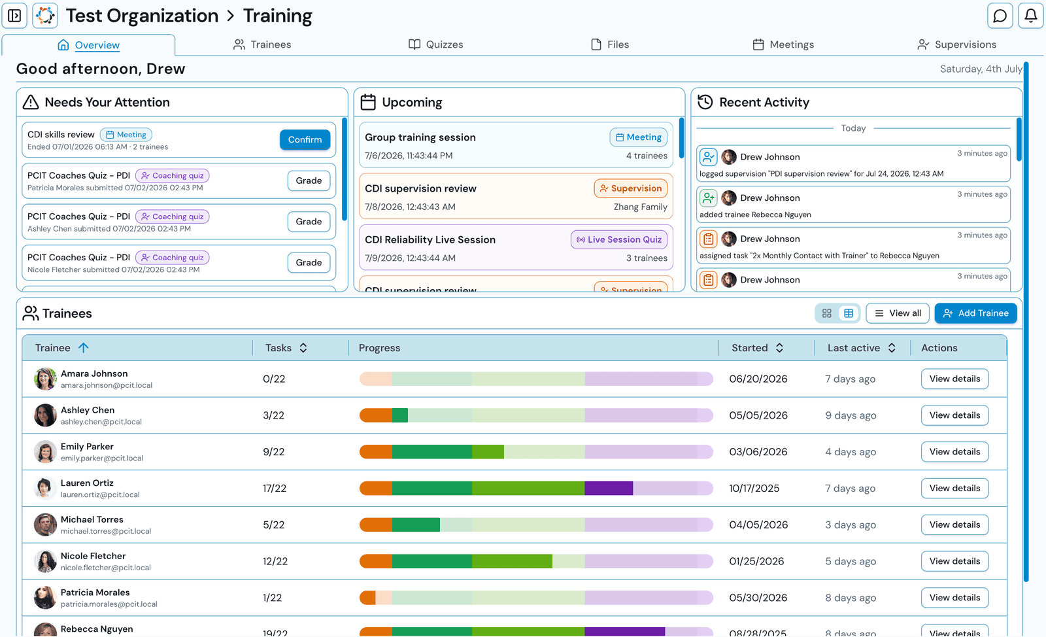The width and height of the screenshot is (1046, 637).
Task: Click Nicole Fletcher's avatar
Action: 45,561
